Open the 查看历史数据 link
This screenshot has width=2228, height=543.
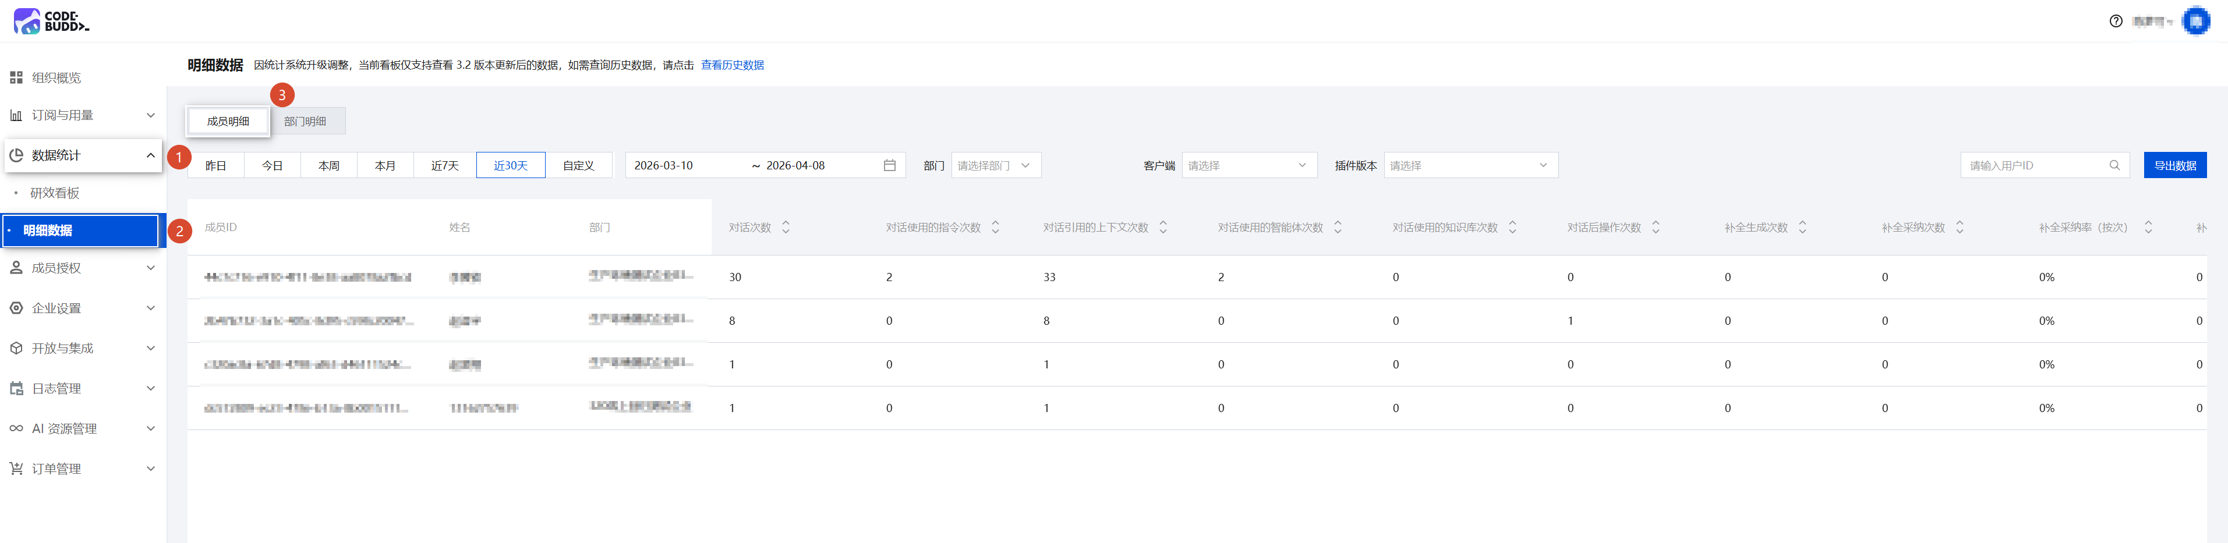(732, 65)
